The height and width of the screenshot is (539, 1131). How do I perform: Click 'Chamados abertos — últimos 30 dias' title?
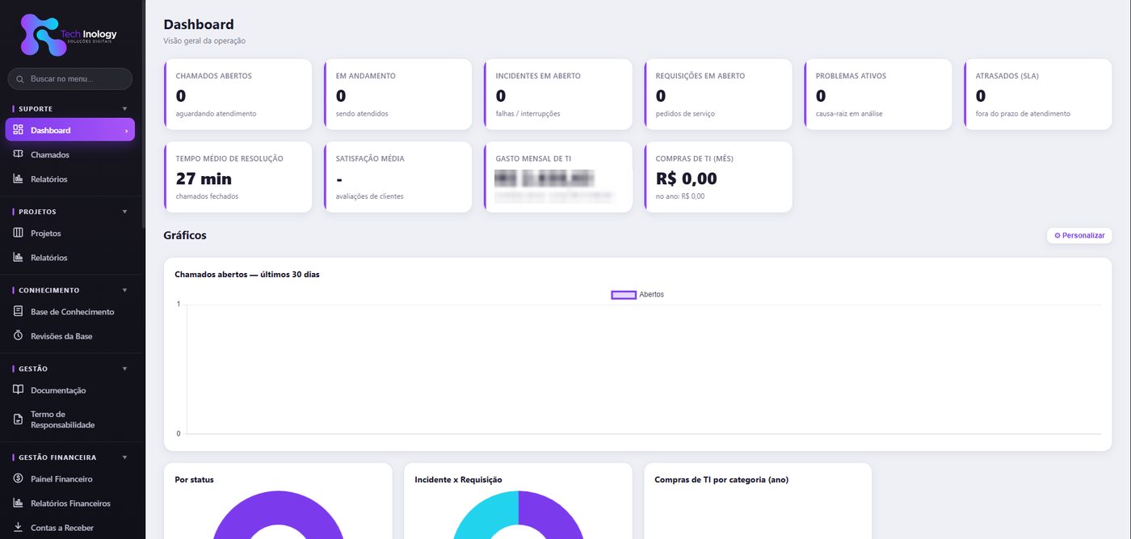247,275
